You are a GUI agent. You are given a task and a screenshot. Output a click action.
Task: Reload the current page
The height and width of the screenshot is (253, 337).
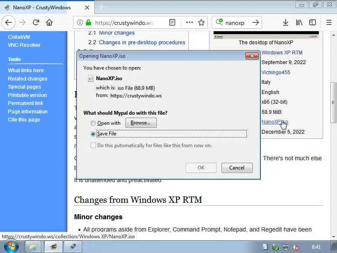36,22
